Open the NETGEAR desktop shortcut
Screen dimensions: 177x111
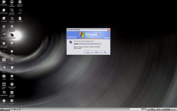point(12,12)
